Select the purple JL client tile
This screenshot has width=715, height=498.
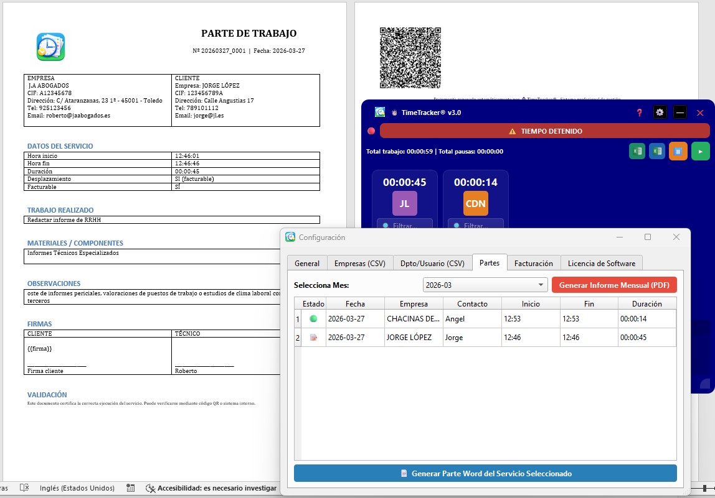[x=404, y=203]
